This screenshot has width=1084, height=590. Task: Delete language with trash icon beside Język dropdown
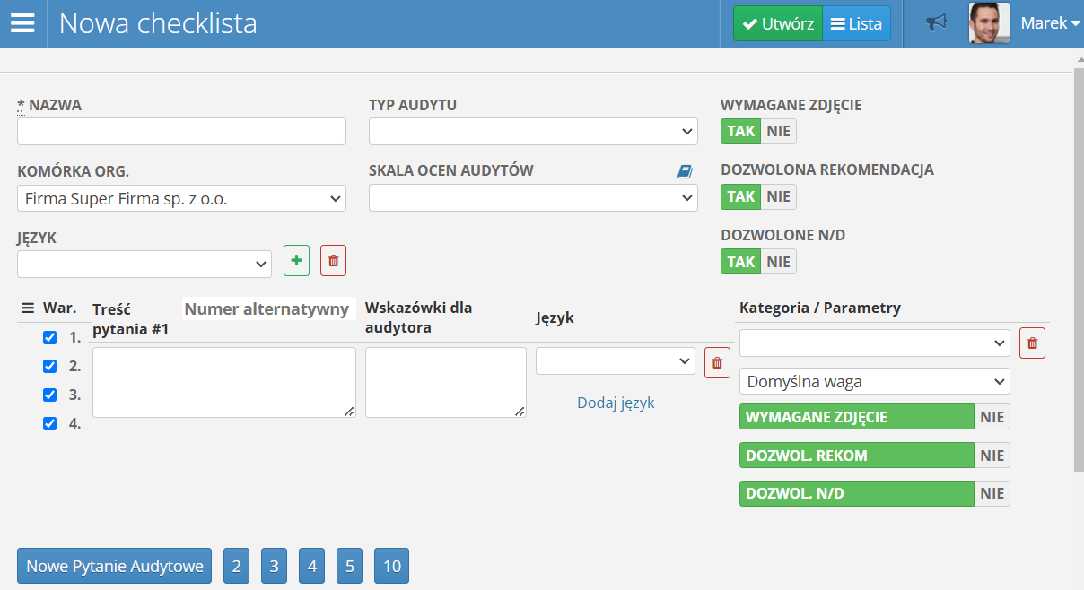(x=333, y=261)
